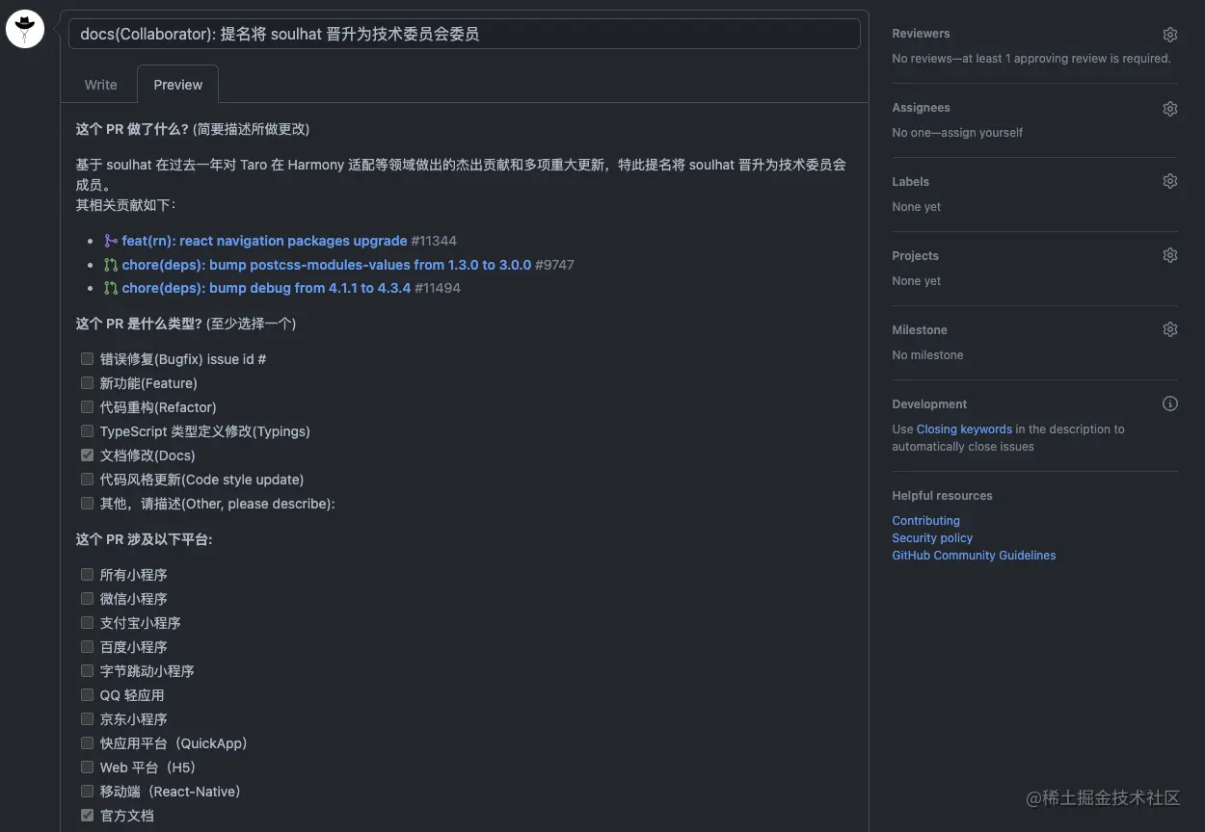The height and width of the screenshot is (832, 1205).
Task: Uncheck 文档修改(Docs) checkbox
Action: pos(87,455)
